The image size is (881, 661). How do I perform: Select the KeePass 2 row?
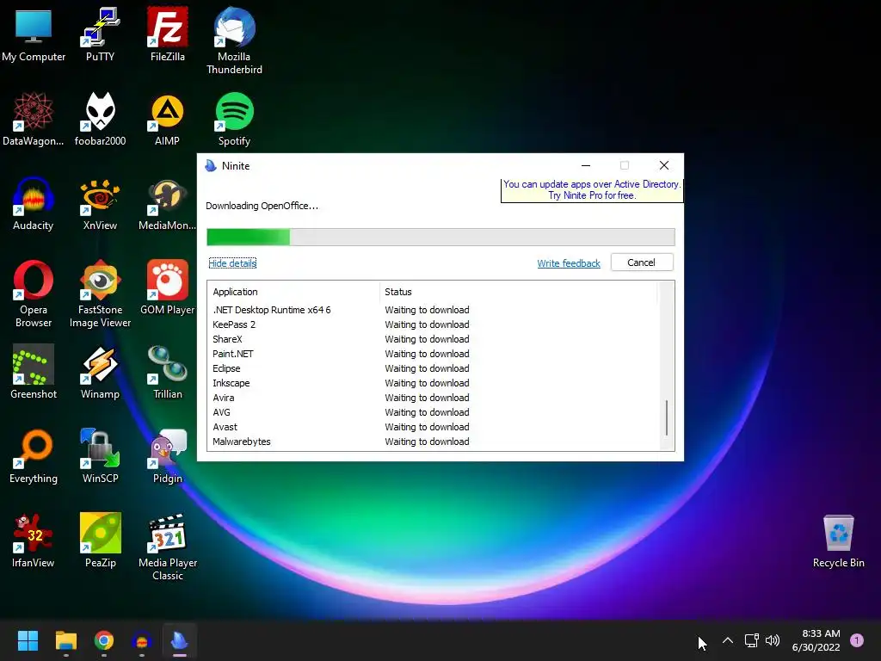click(x=433, y=324)
